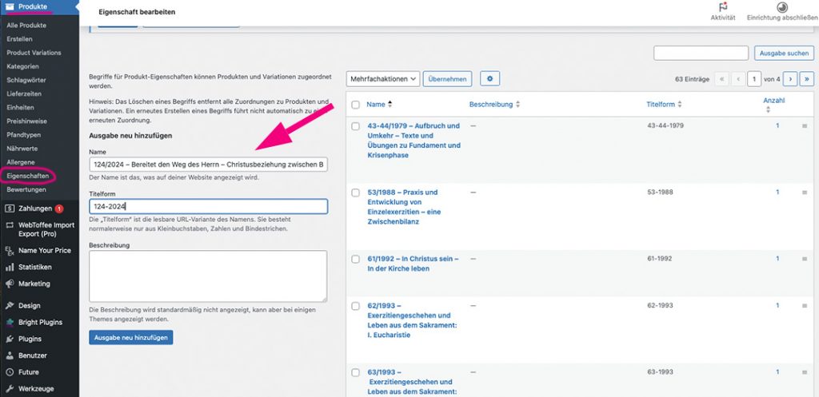Click the Einrichtung abschließen progress icon
Image resolution: width=819 pixels, height=397 pixels.
coord(782,7)
